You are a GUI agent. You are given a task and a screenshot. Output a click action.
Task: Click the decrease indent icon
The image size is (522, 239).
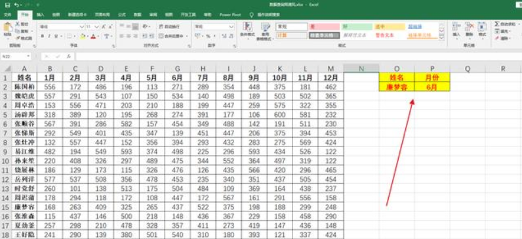pos(145,36)
